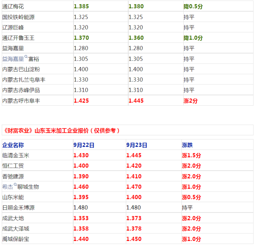Click 持平 in the 内蒙古扎兰屯阜丰 row
Image resolution: width=255 pixels, height=246 pixels.
189,80
